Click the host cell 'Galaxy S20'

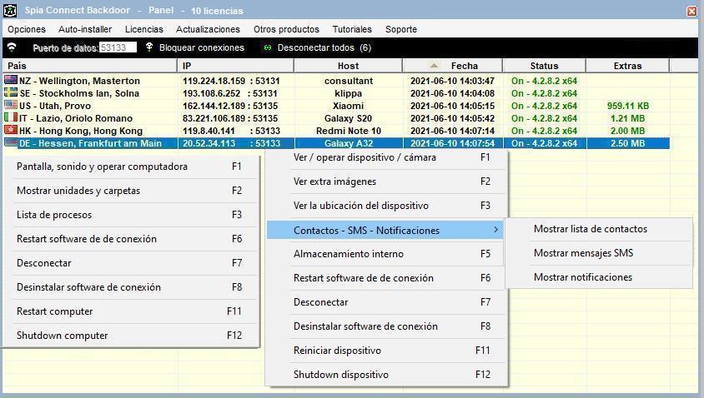pyautogui.click(x=349, y=118)
